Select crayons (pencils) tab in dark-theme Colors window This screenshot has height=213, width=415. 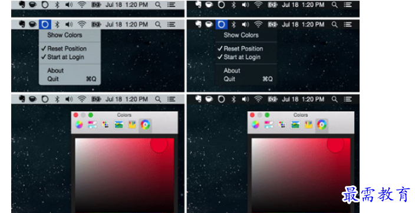[x=308, y=125]
